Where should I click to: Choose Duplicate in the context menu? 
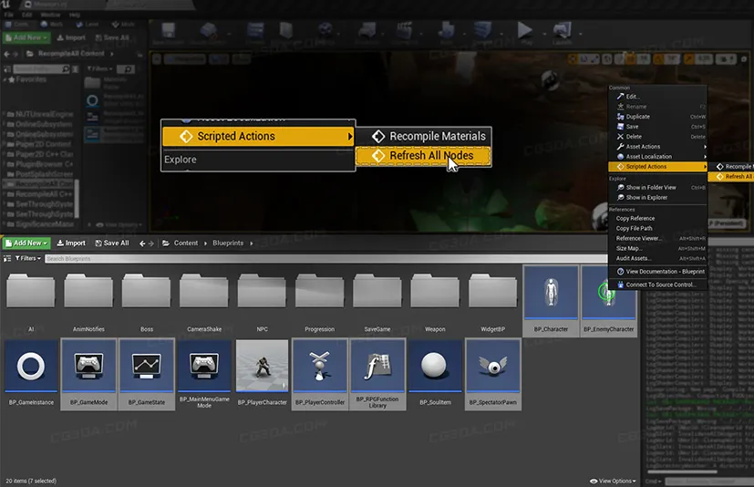coord(658,117)
